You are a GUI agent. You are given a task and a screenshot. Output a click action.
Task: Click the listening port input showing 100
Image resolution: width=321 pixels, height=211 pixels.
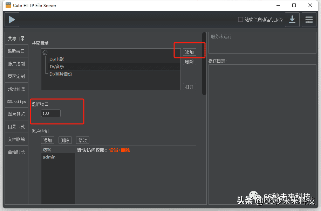click(x=50, y=113)
